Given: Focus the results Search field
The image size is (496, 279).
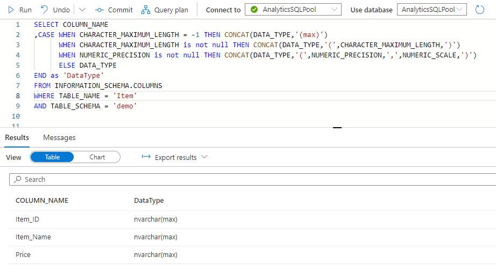Looking at the screenshot, I should 253,179.
